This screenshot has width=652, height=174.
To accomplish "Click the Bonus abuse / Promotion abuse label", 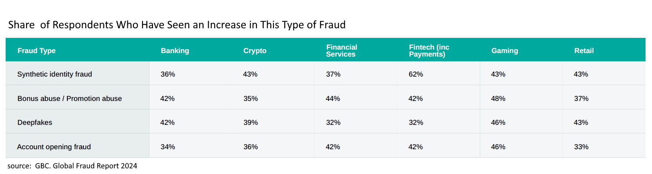I will click(x=70, y=99).
